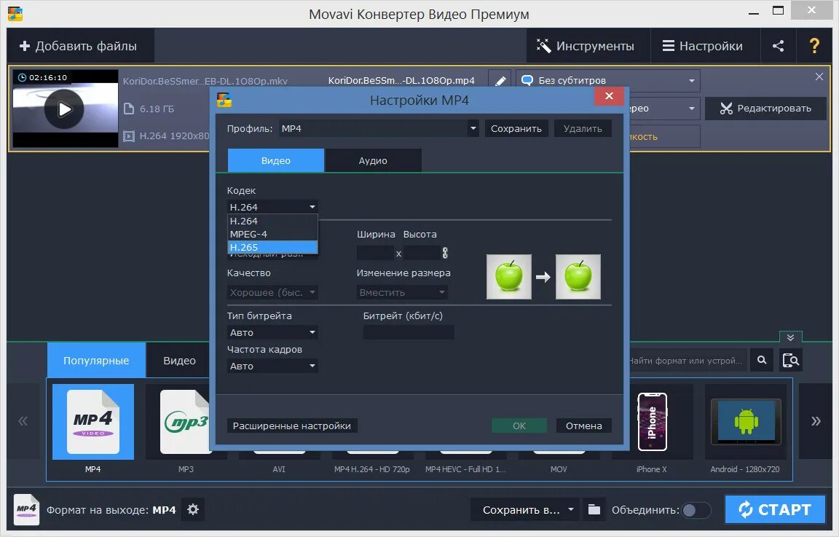This screenshot has width=839, height=537.
Task: Remove the file with the X icon
Action: coord(819,77)
